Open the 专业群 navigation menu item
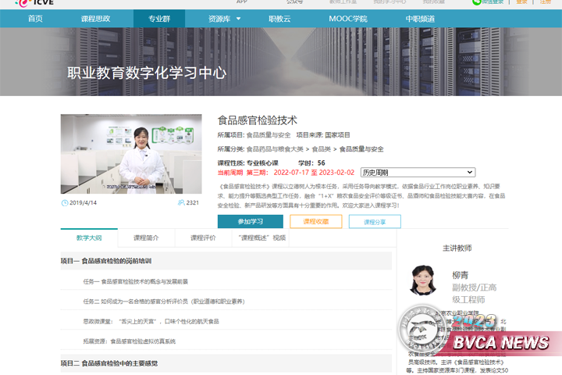 159,18
